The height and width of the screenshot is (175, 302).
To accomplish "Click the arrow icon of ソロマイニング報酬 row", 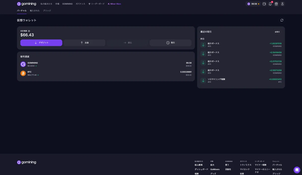I will point(203,81).
